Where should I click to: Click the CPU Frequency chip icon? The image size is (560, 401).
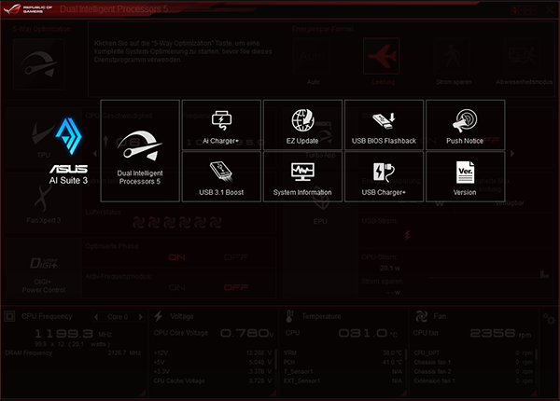[x=9, y=316]
